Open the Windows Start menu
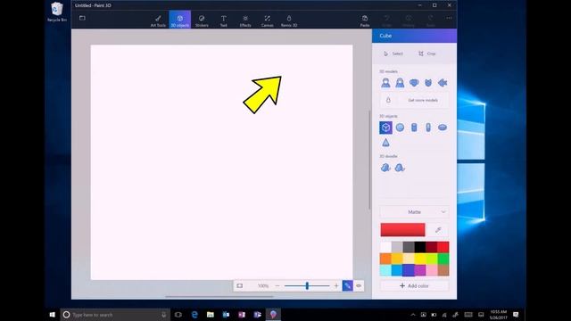 [x=52, y=315]
